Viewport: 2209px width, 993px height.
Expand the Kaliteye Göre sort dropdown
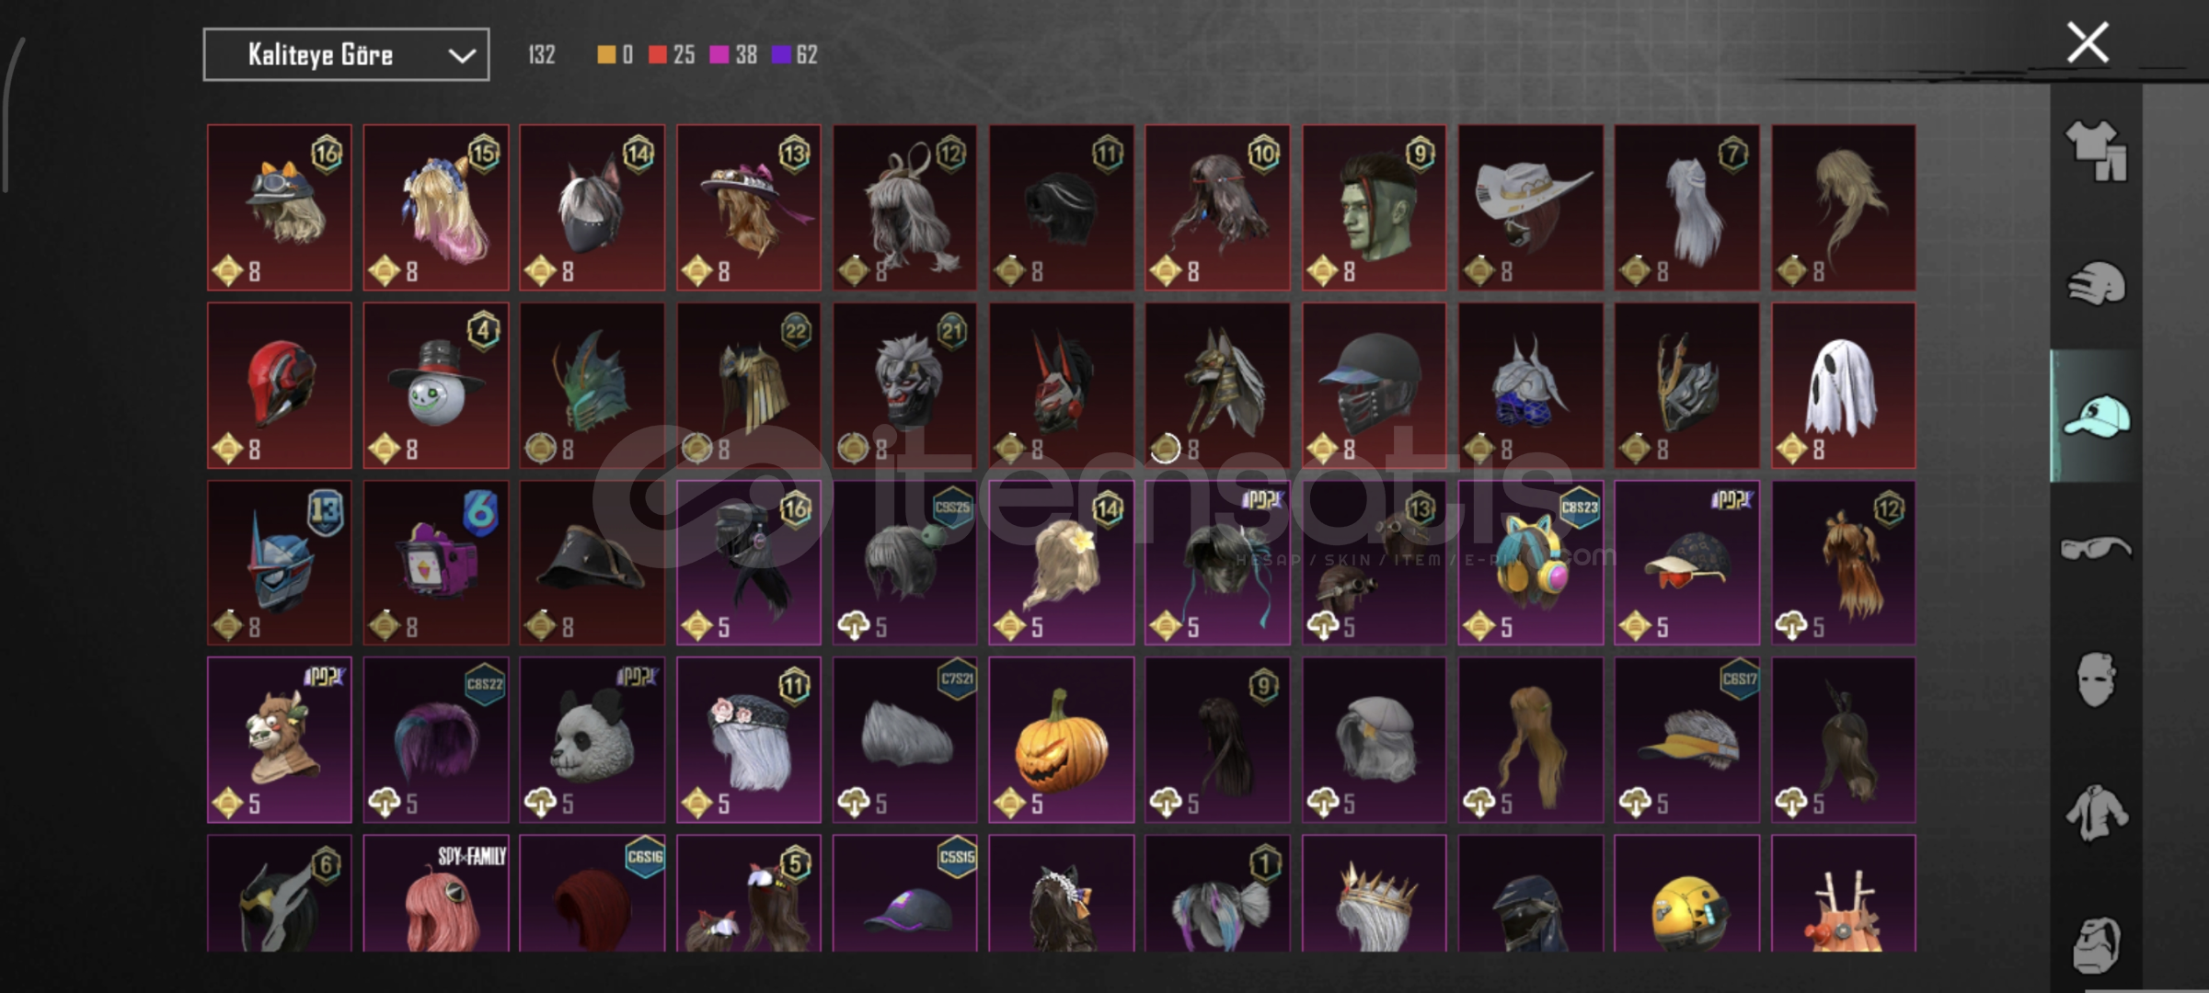point(346,55)
